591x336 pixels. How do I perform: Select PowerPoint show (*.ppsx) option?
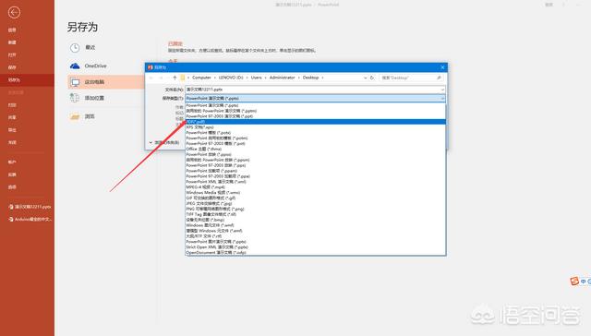point(316,154)
